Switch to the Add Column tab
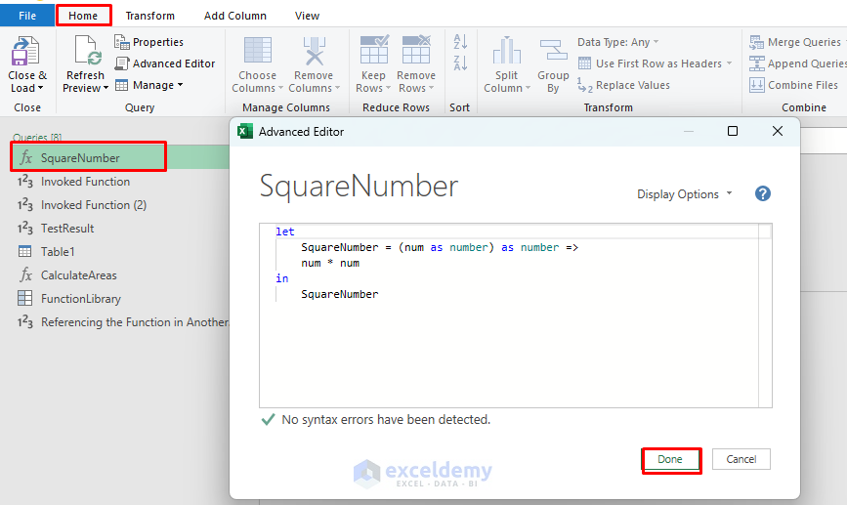Screen dimensions: 847x505 click(x=235, y=16)
